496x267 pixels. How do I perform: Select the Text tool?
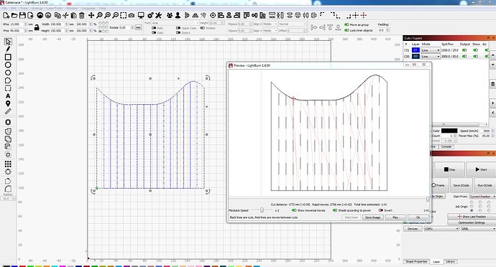coord(8,95)
